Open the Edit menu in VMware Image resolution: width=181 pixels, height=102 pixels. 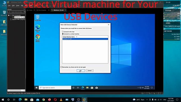pyautogui.click(x=13, y=6)
